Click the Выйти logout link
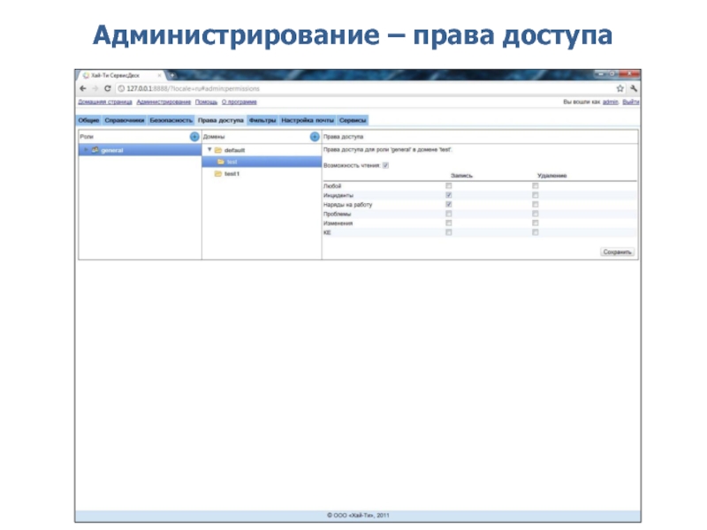 [631, 102]
